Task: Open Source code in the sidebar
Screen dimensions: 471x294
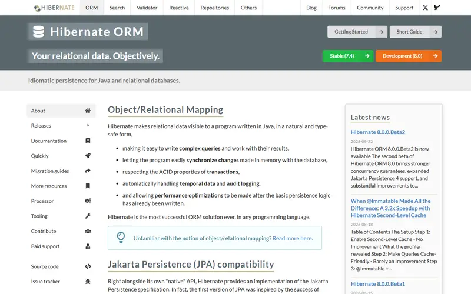Action: coord(61,266)
